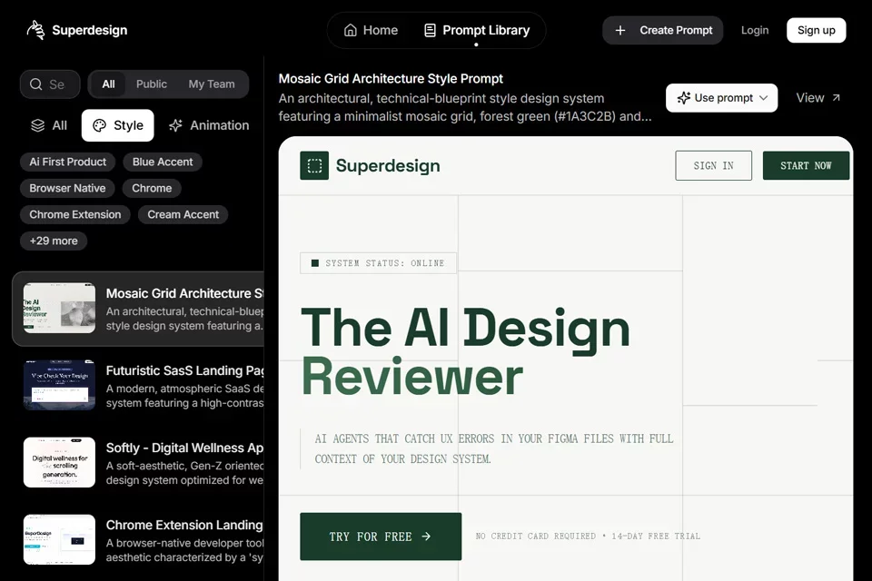The image size is (872, 581).
Task: Click the arrow icon next to View
Action: [836, 98]
